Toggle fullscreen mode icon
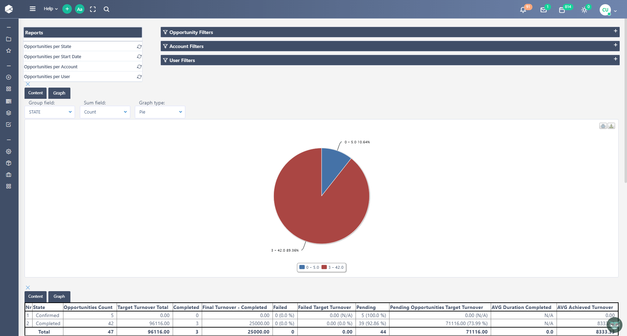 (93, 9)
